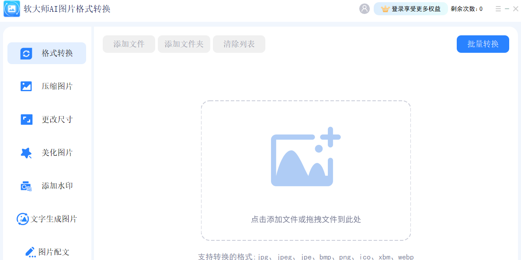Select the 格式转换 format conversion tool
The height and width of the screenshot is (260, 521).
click(x=46, y=53)
